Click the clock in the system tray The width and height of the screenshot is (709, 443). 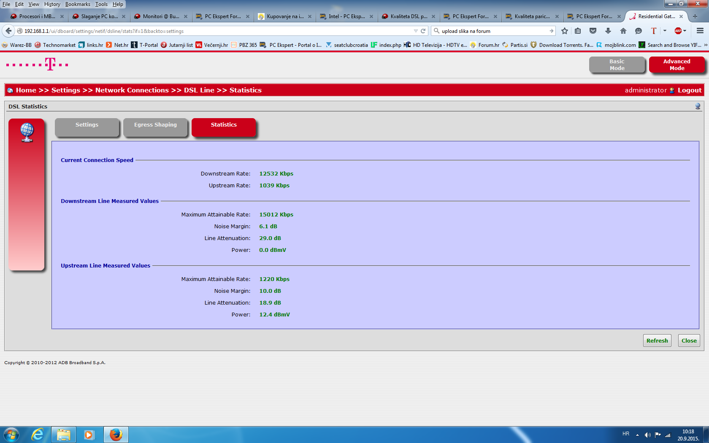pyautogui.click(x=688, y=435)
